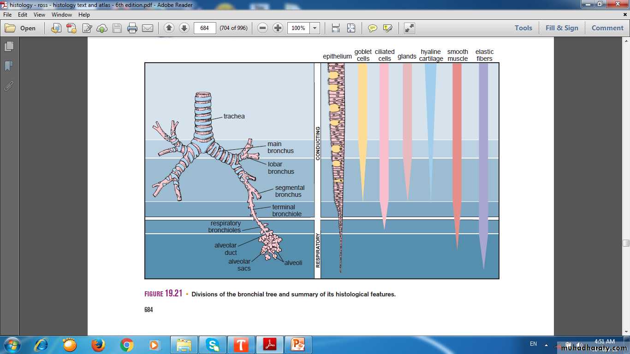The image size is (630, 354).
Task: Open the Fill & Sign pane
Action: [561, 28]
